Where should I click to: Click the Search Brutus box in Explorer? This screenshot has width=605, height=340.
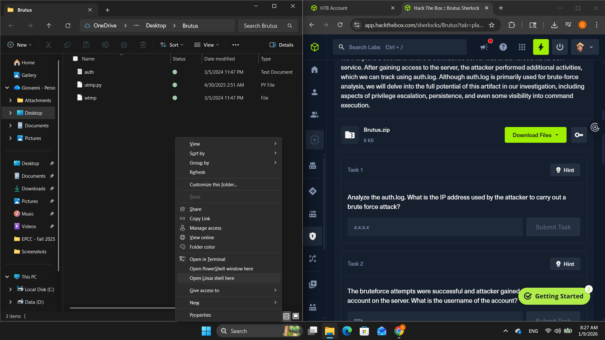click(268, 26)
